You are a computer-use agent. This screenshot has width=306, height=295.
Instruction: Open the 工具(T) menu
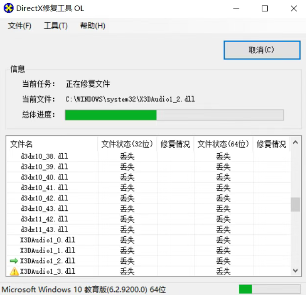point(56,26)
